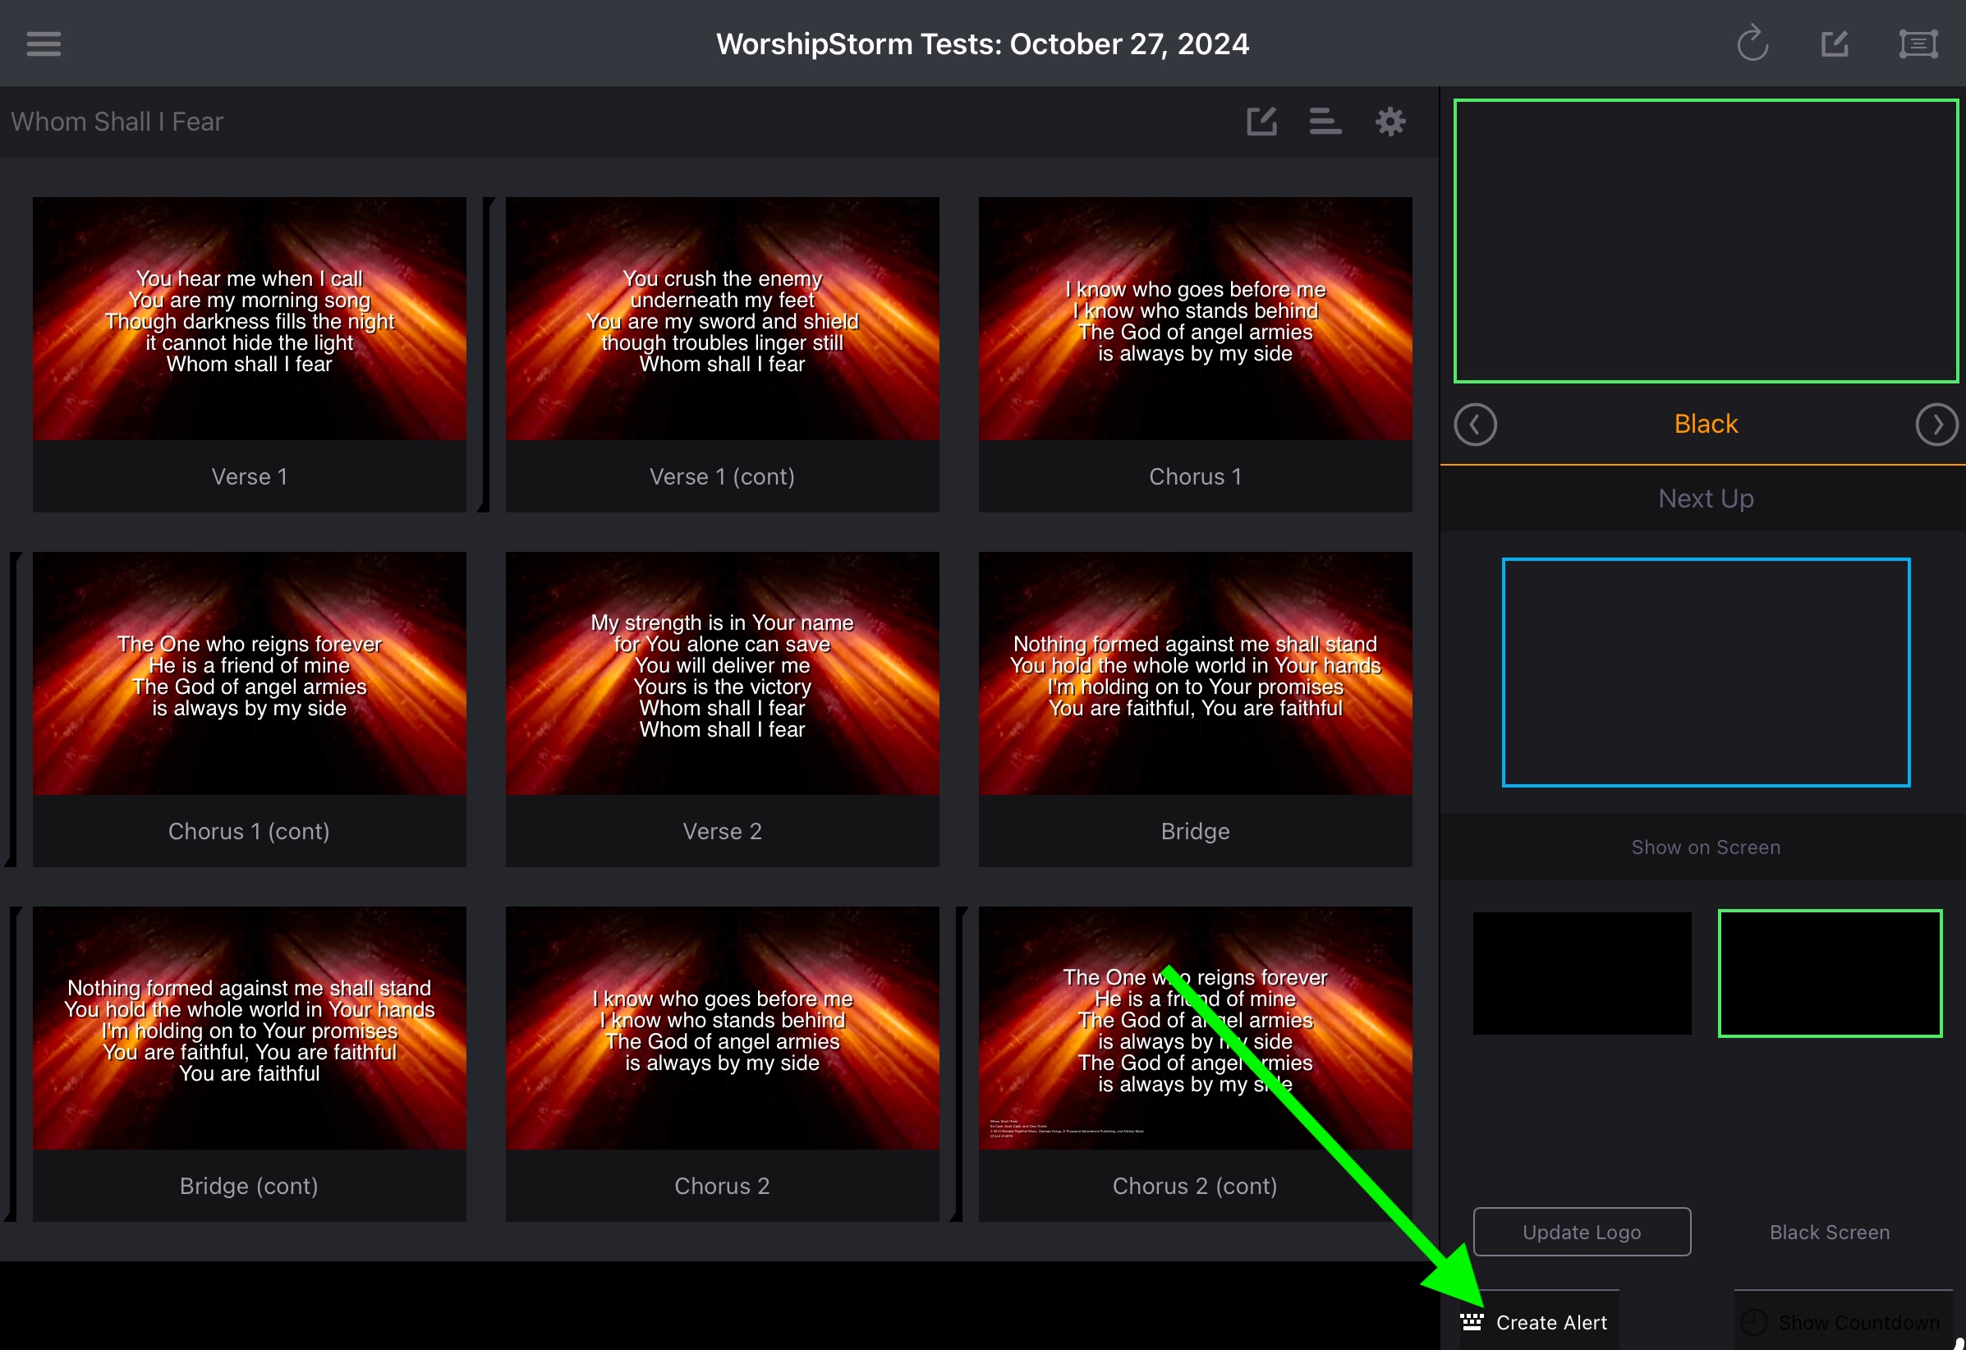The height and width of the screenshot is (1350, 1966).
Task: Select the logo thumbnail without border
Action: (1582, 973)
